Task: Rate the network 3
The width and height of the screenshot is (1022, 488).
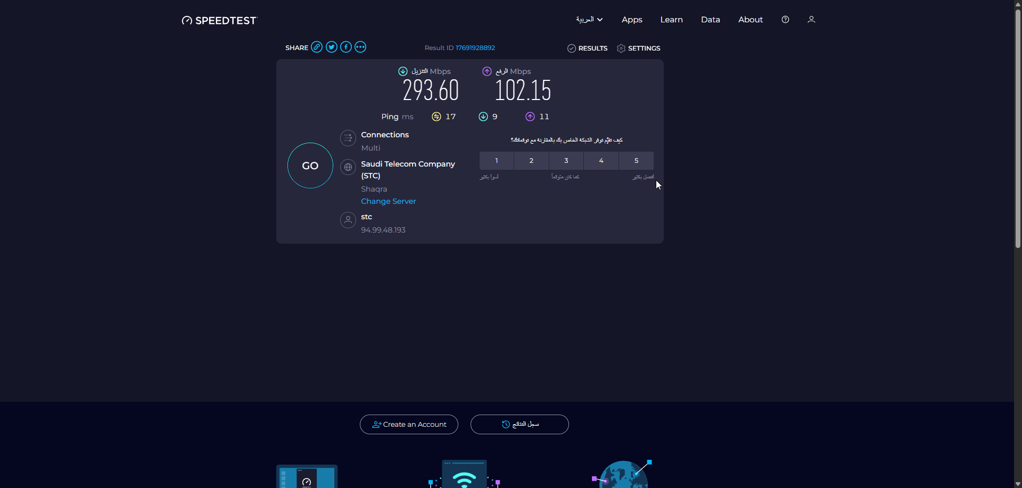Action: click(566, 160)
